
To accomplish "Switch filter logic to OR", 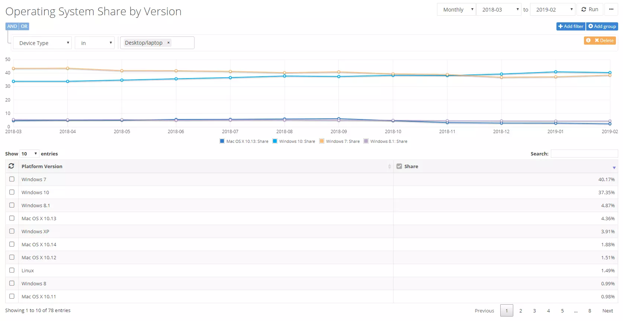I will (24, 26).
